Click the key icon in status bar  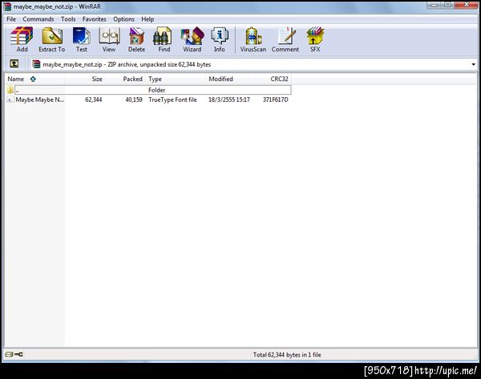18,354
